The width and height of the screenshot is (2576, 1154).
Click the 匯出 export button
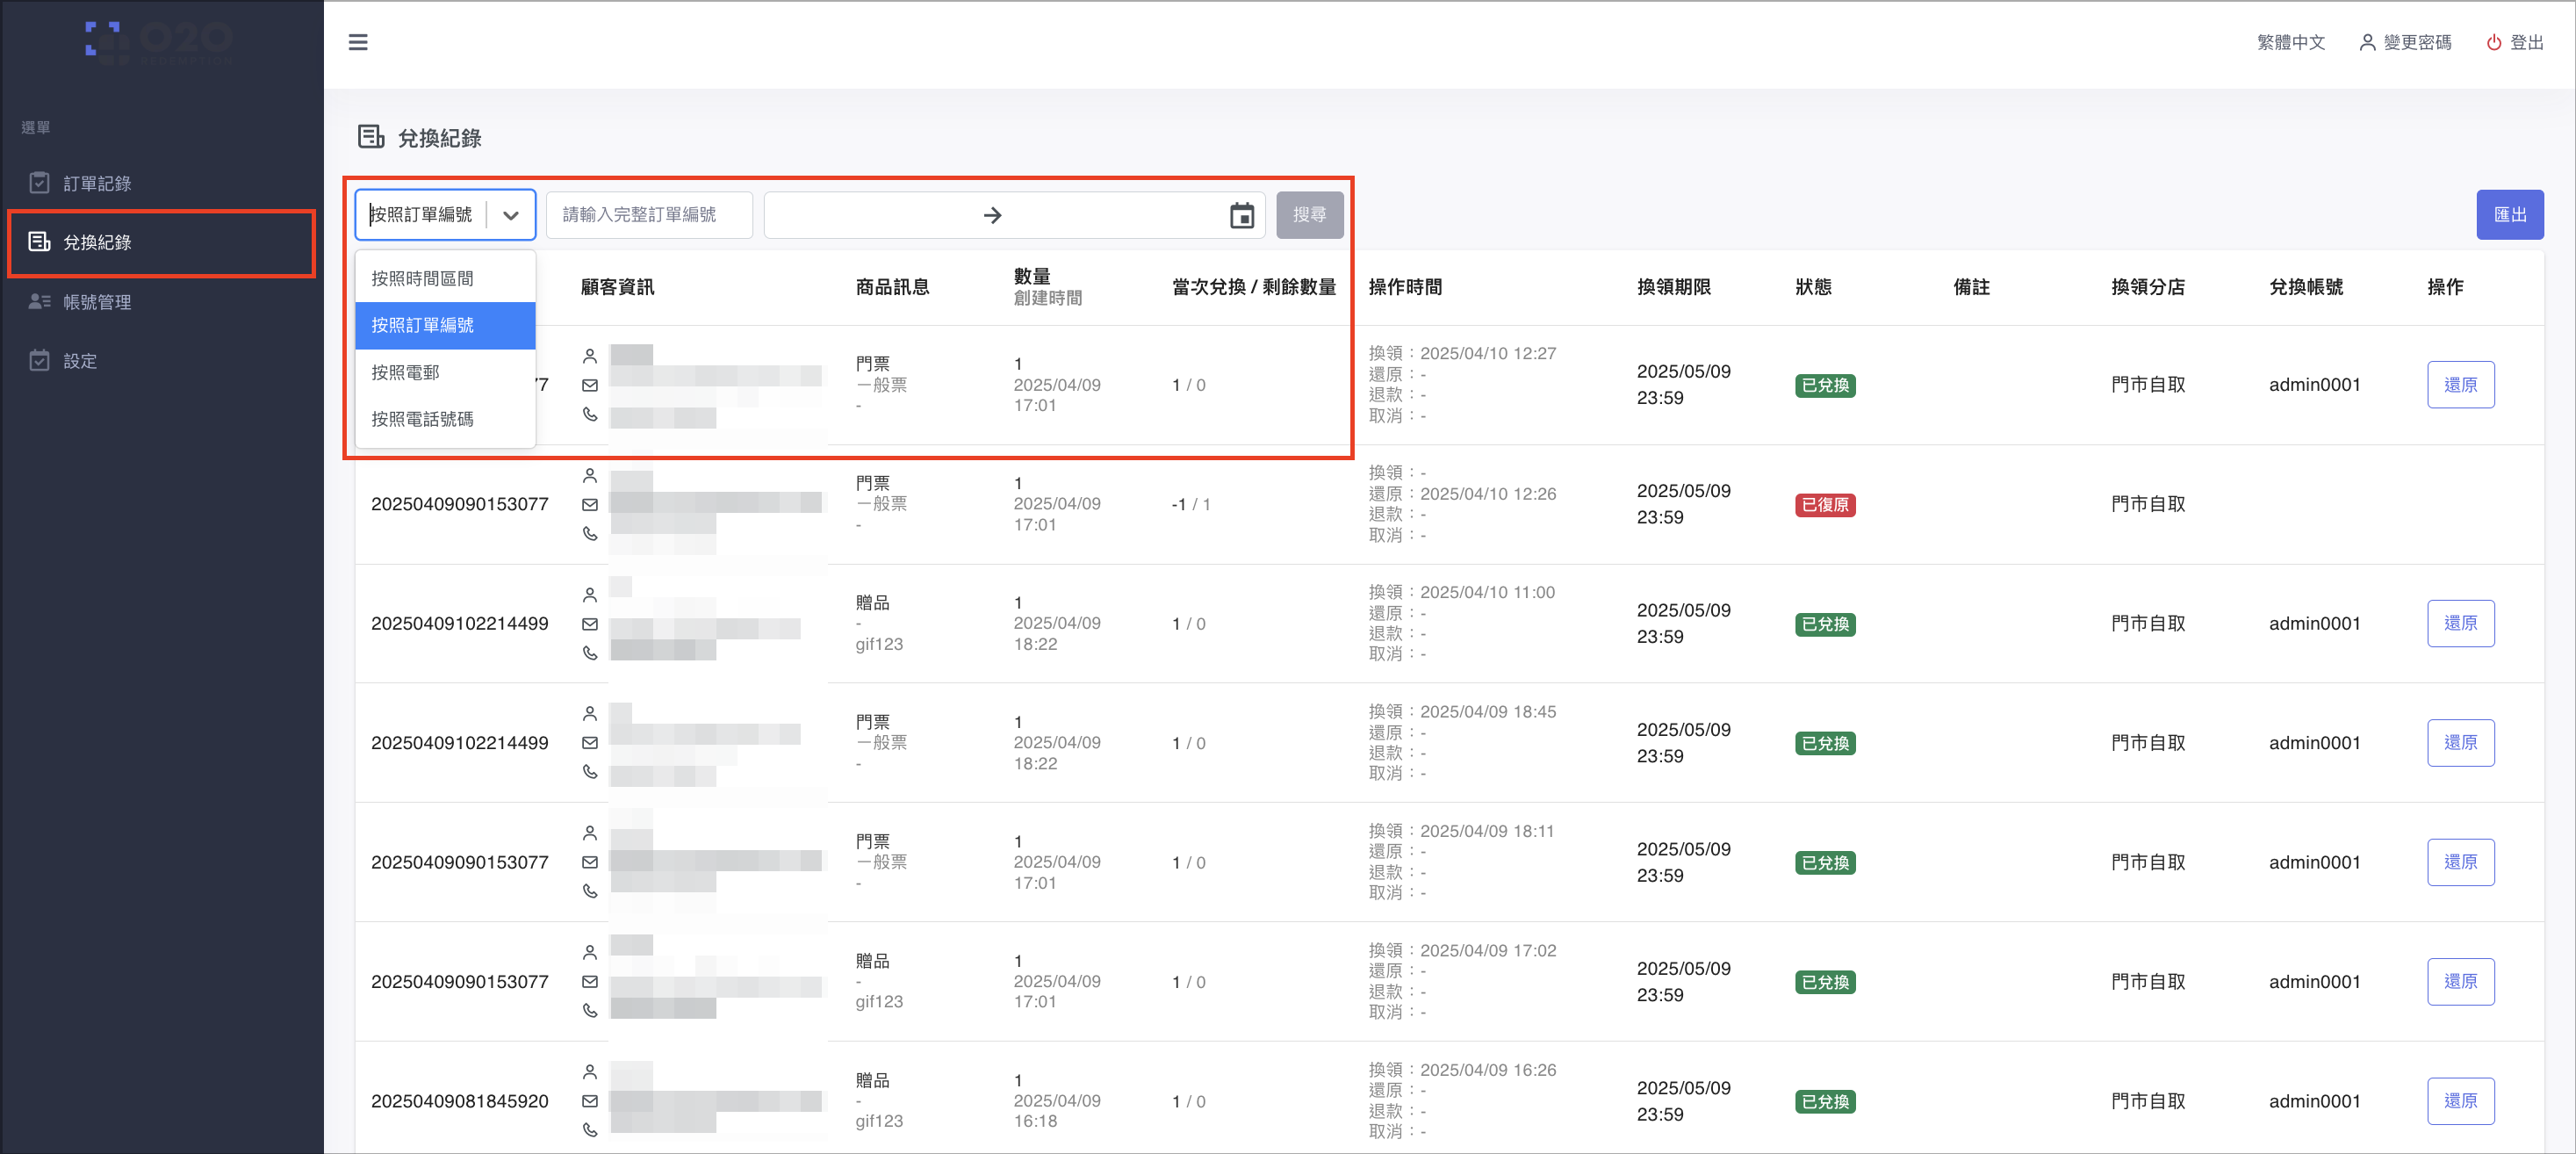[x=2509, y=215]
